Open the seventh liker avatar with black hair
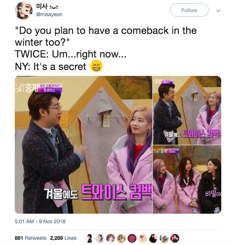Screen dimensions: 236x245 pos(153,238)
